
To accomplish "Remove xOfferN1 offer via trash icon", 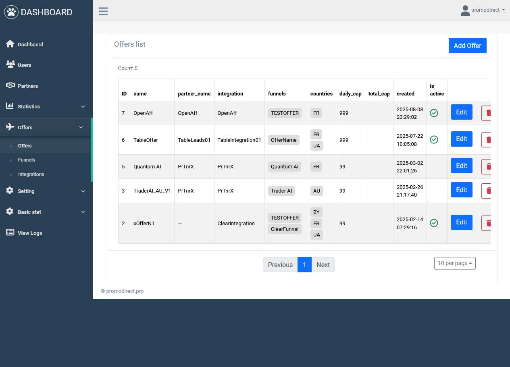I will tap(486, 223).
